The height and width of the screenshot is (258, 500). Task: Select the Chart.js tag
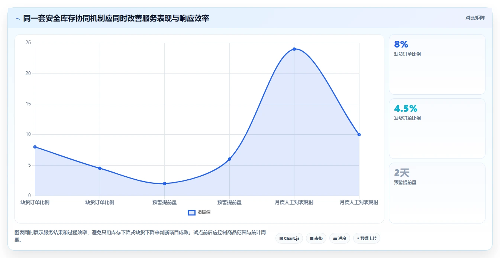coord(289,238)
